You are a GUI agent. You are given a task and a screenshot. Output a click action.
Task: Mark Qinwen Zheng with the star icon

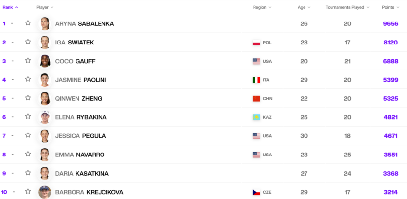point(28,98)
